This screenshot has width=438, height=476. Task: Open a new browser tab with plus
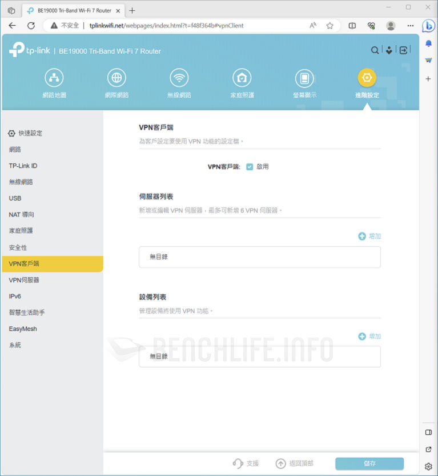coord(132,11)
